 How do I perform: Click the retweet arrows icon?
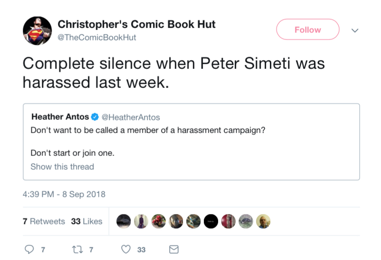pyautogui.click(x=77, y=249)
